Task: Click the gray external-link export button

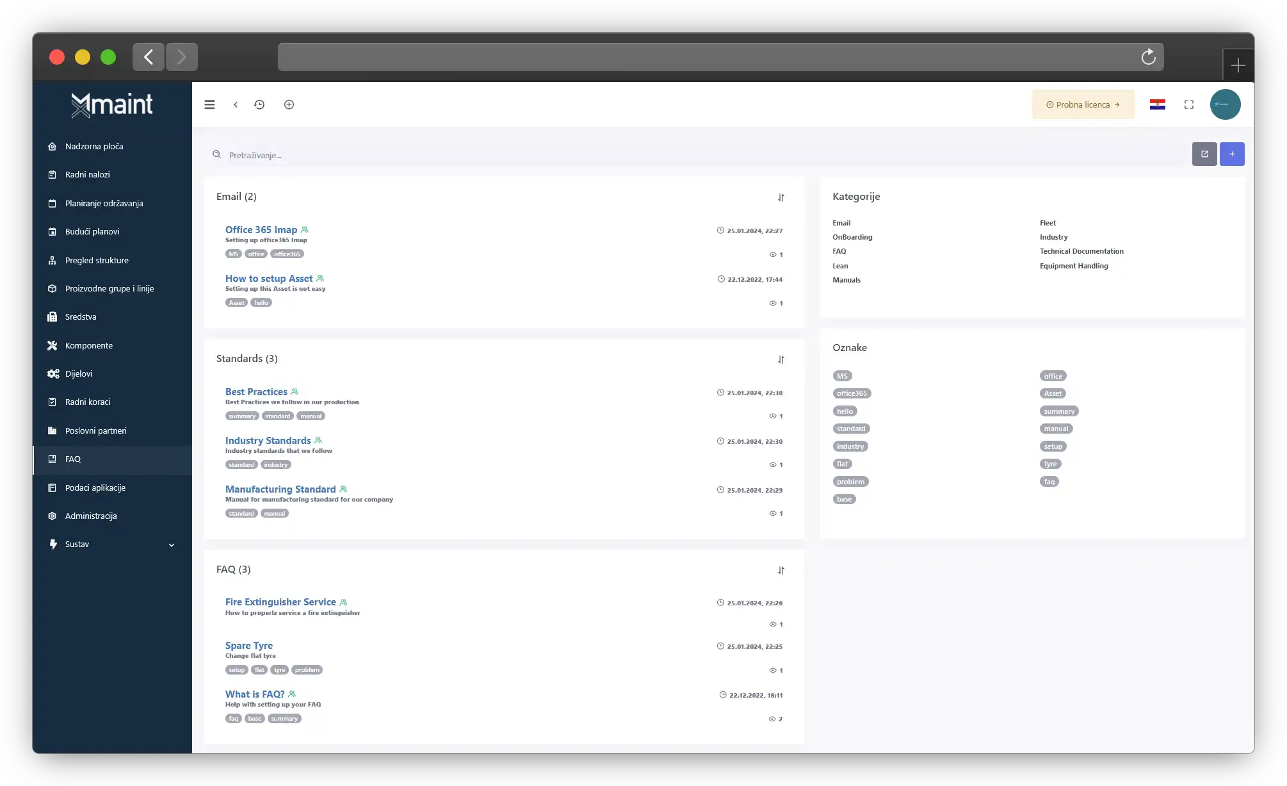Action: [1204, 154]
